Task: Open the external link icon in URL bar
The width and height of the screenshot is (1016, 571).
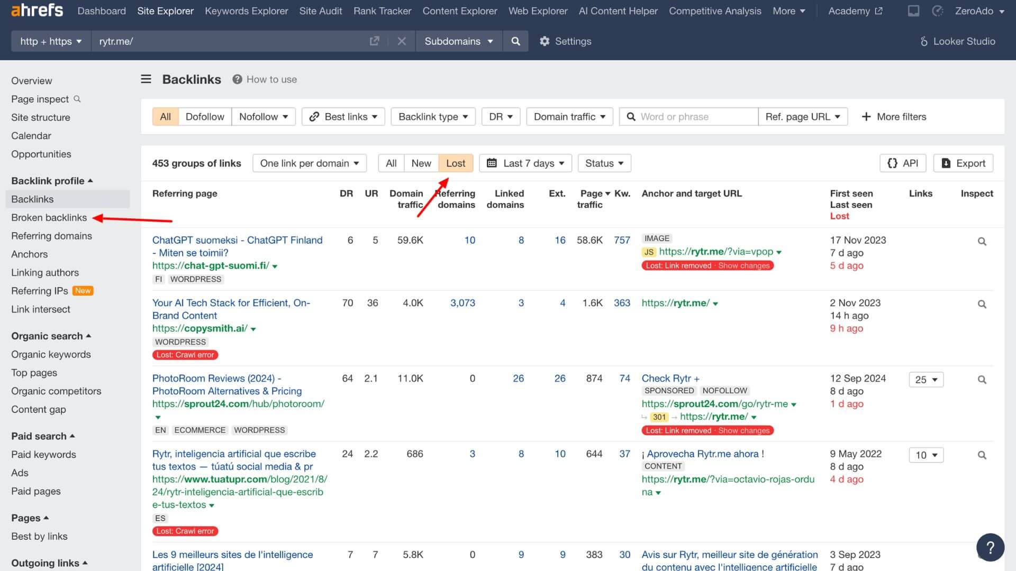Action: point(374,41)
